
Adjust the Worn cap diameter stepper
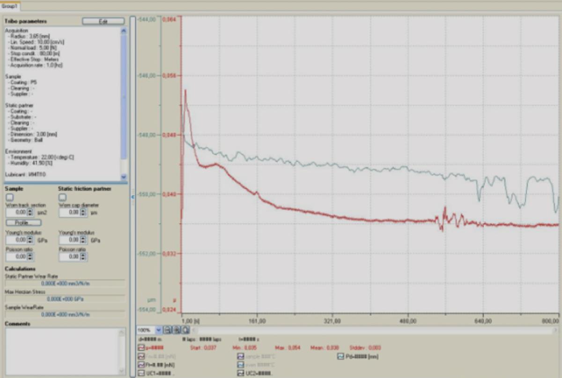point(83,212)
